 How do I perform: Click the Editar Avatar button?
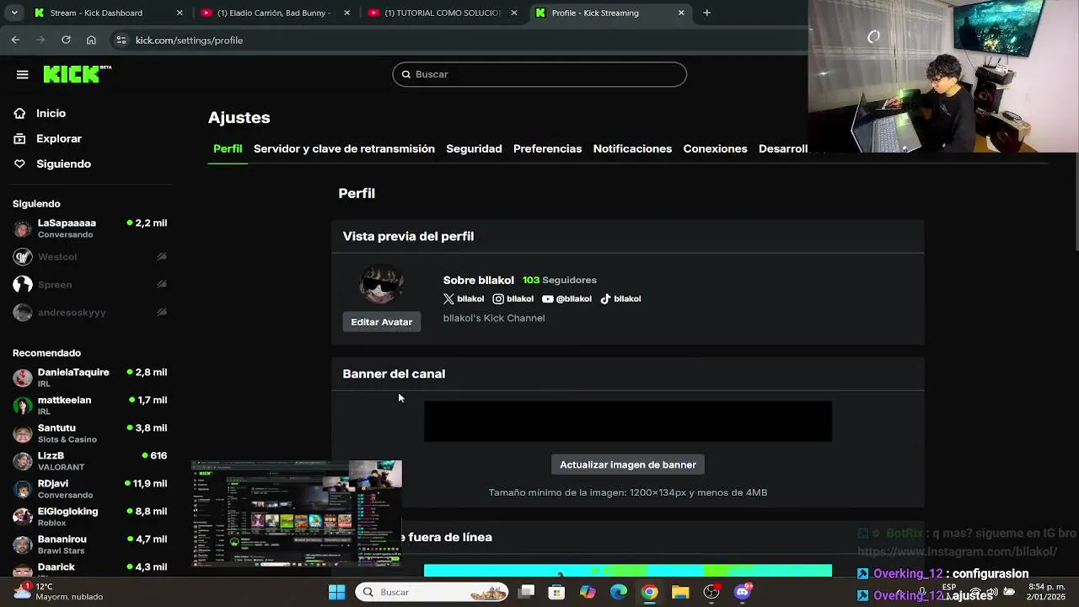pos(381,322)
